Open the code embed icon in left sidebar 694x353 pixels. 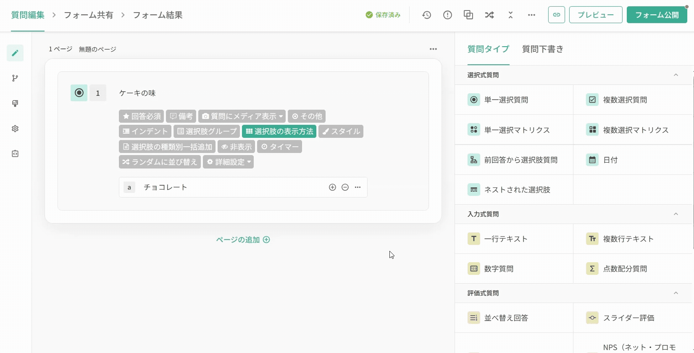coord(15,154)
